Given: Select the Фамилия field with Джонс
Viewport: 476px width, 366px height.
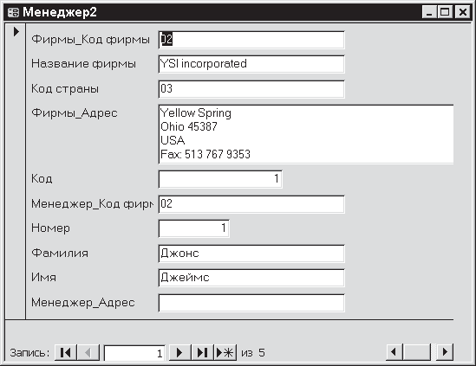Looking at the screenshot, I should pyautogui.click(x=251, y=254).
